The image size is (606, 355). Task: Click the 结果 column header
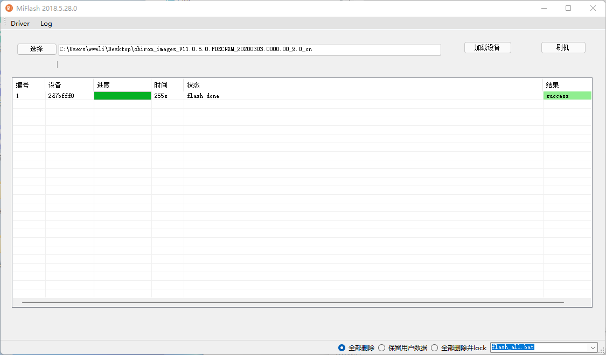567,85
